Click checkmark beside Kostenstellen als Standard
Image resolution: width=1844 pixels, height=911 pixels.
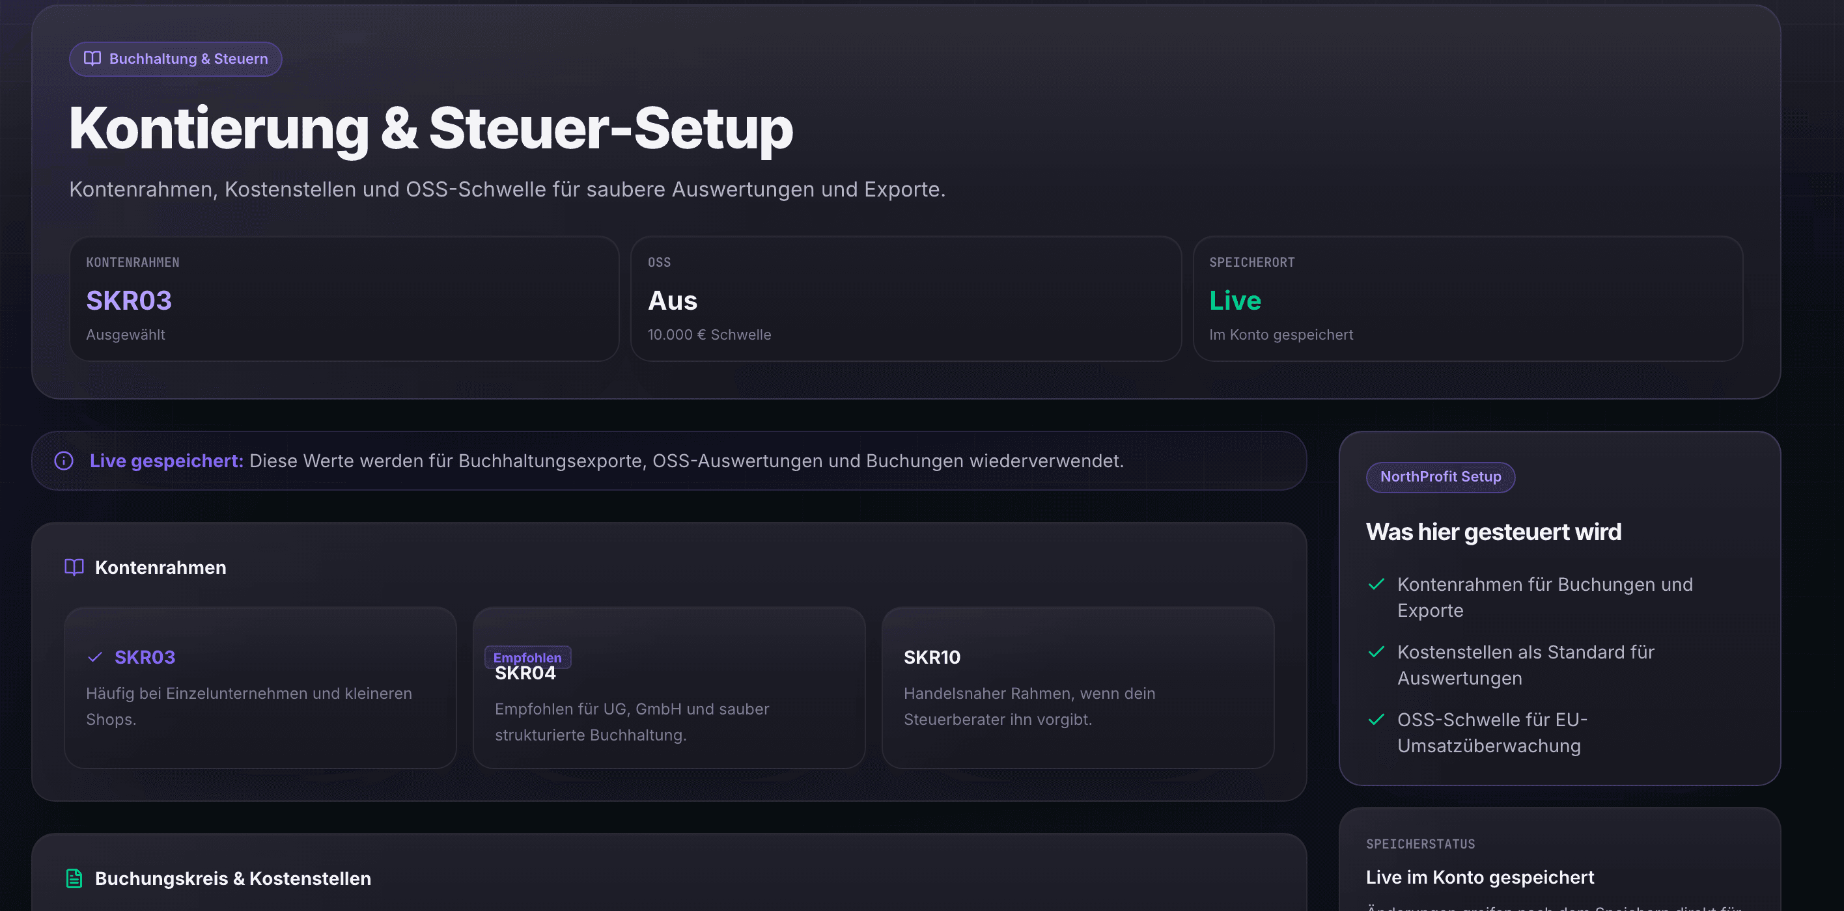point(1376,652)
